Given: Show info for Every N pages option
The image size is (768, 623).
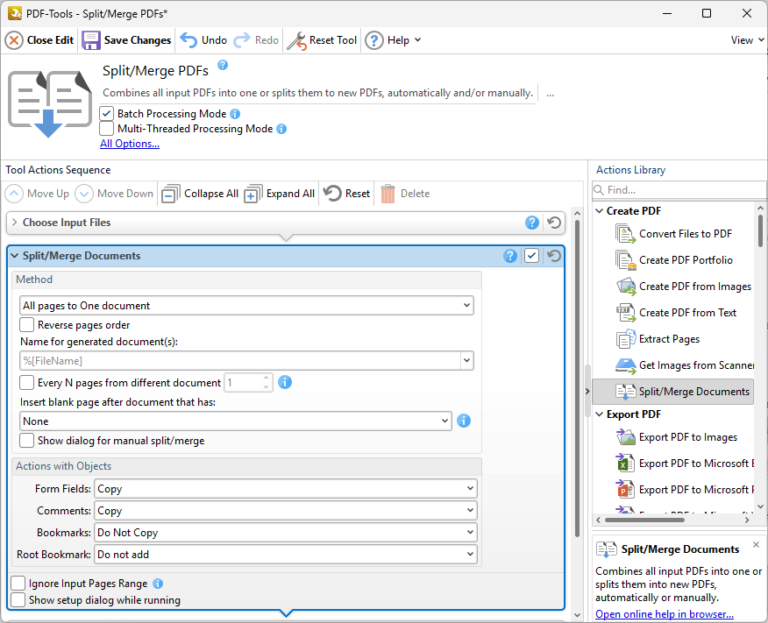Looking at the screenshot, I should (285, 382).
